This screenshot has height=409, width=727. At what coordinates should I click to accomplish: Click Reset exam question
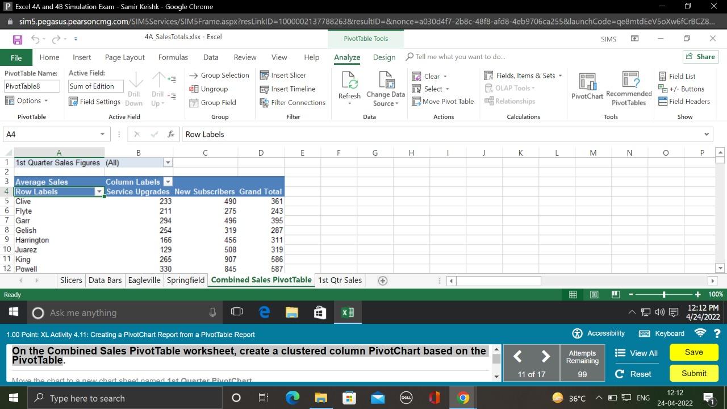pyautogui.click(x=633, y=374)
